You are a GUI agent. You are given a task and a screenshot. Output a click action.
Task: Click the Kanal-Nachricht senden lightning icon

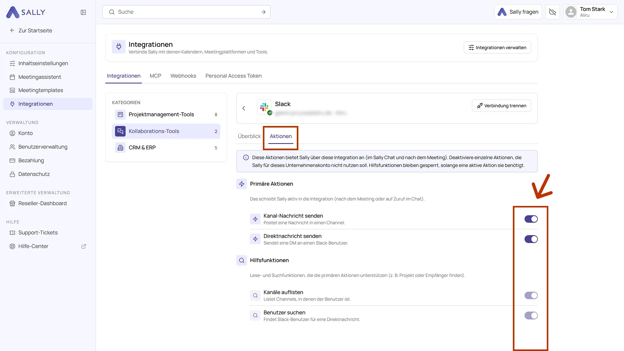point(255,219)
